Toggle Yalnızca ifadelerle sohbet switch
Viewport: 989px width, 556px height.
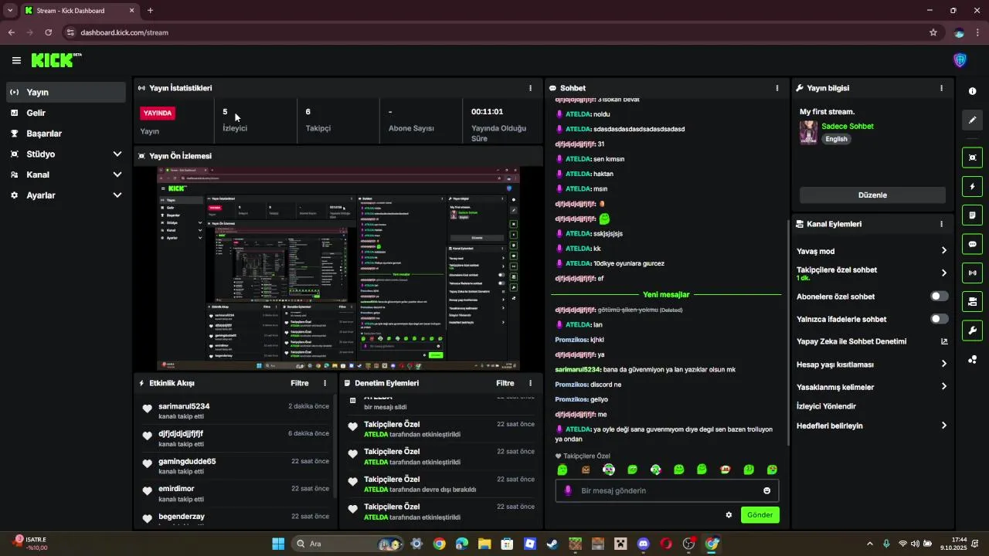coord(939,319)
